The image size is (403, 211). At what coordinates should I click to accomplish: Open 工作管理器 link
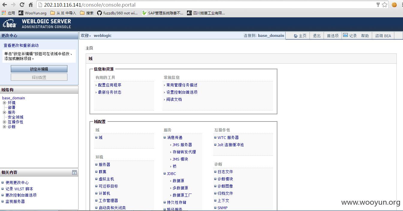108,200
